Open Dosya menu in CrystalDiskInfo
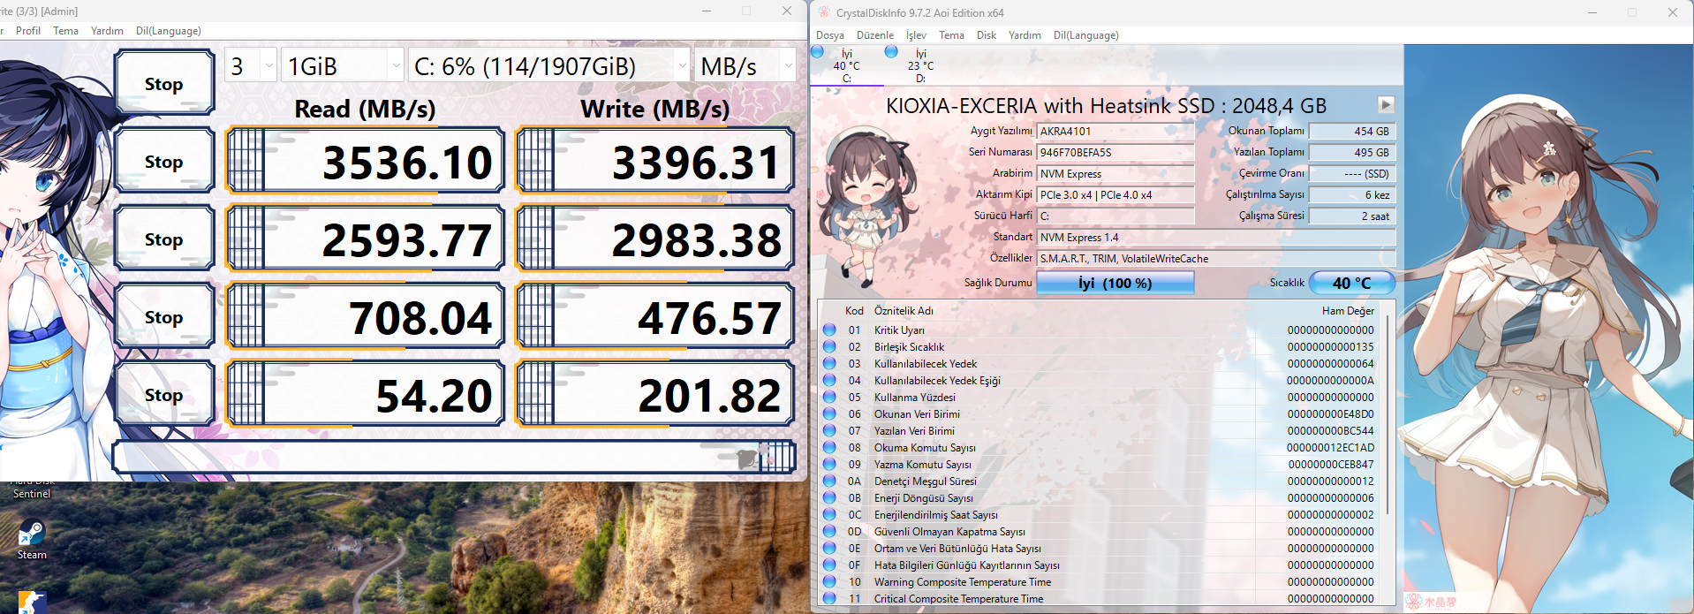 (x=830, y=35)
